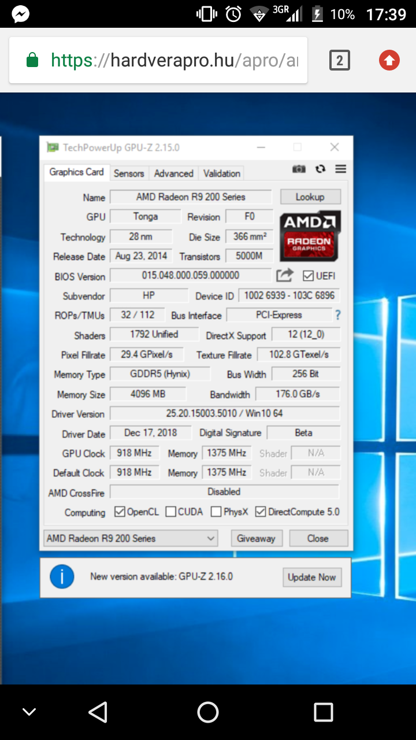This screenshot has width=416, height=740.
Task: Toggle the DirectCompute 5.0 checkbox
Action: click(x=261, y=512)
